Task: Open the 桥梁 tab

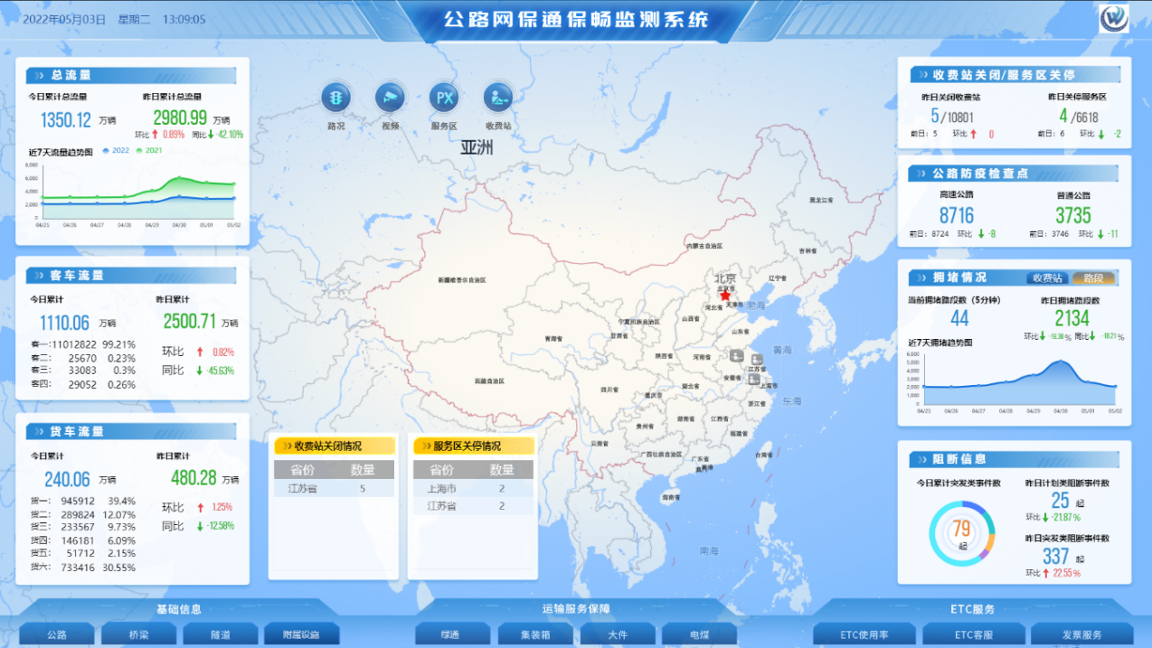Action: pos(138,634)
